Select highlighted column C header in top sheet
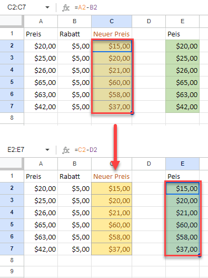Screen dimensions: 208x278 [112, 22]
